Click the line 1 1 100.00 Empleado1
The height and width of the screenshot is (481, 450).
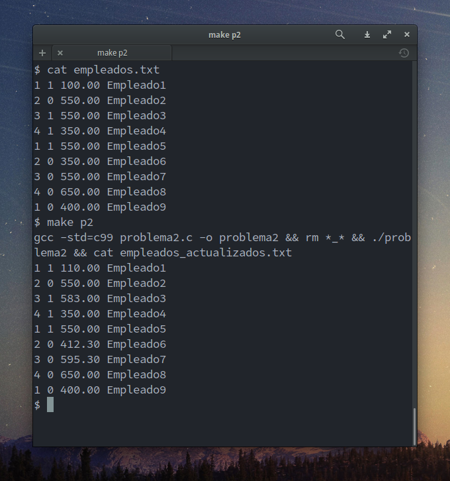100,85
